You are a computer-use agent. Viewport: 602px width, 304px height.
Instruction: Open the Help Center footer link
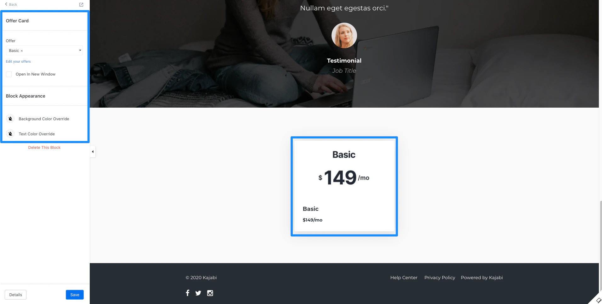click(404, 278)
